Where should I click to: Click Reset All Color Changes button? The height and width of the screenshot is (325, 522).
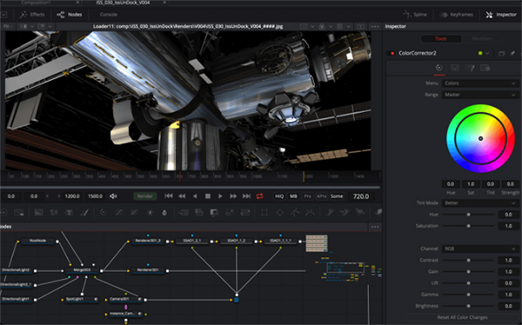pyautogui.click(x=463, y=317)
